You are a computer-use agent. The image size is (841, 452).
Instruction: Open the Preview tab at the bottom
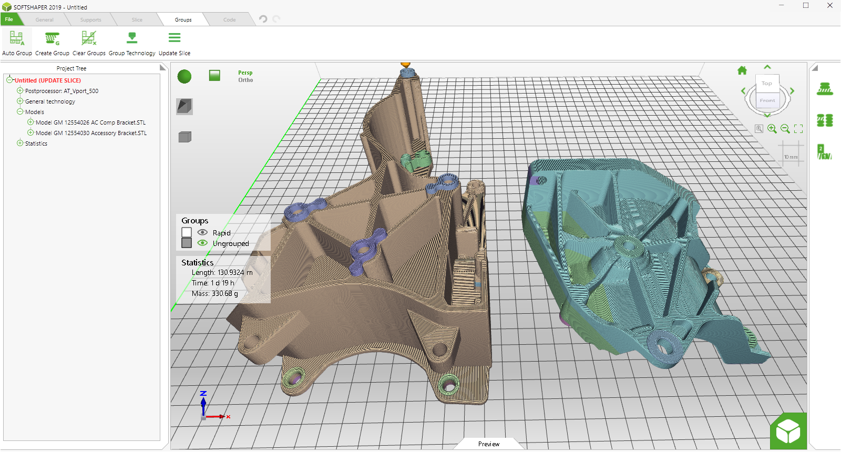[x=489, y=444]
